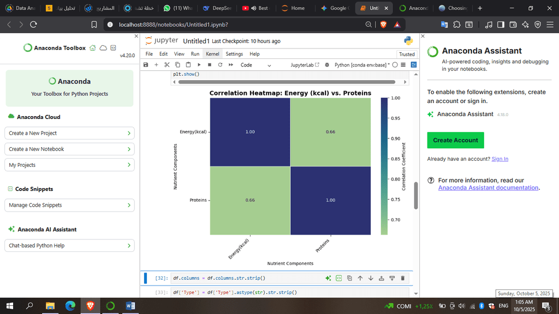
Task: Open the Kernel menu
Action: (x=212, y=54)
